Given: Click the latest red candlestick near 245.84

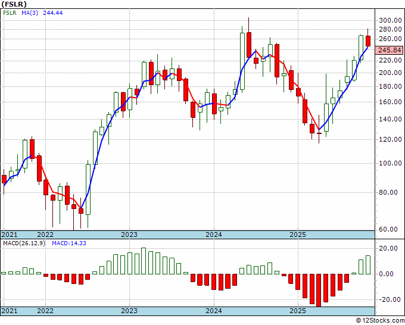Looking at the screenshot, I should [x=368, y=41].
